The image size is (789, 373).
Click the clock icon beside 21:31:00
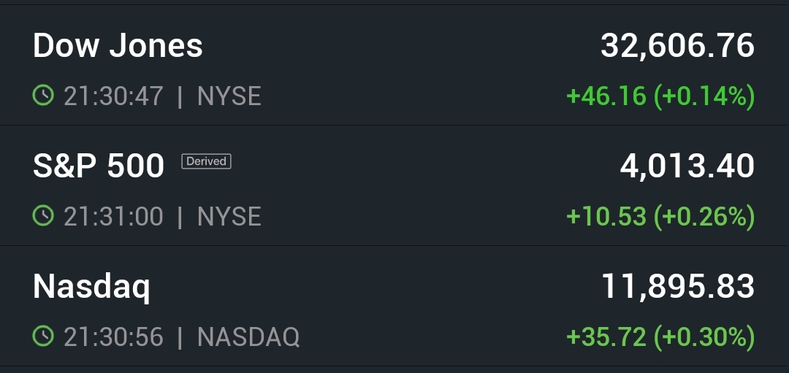tap(43, 216)
